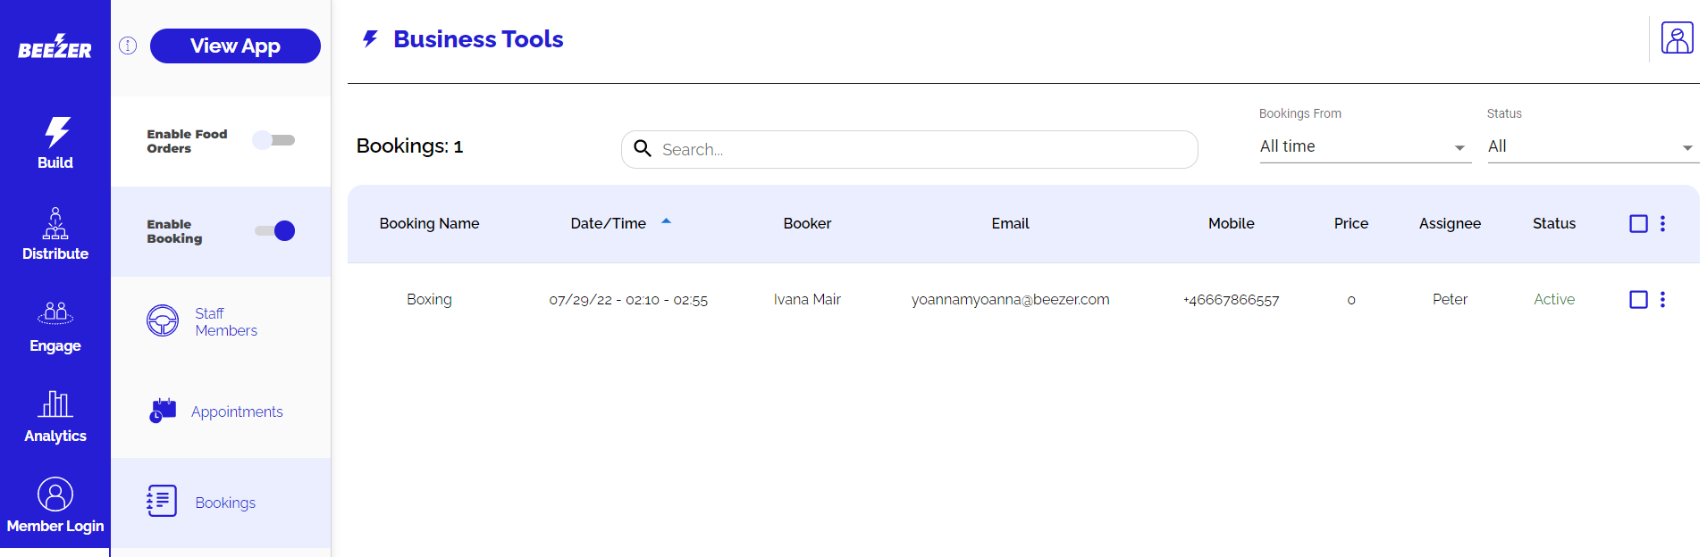Open Appointments menu item

click(x=236, y=412)
